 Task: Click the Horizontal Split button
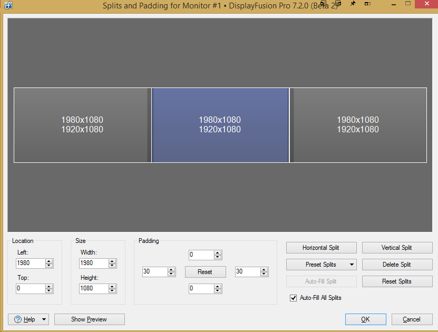tap(321, 248)
